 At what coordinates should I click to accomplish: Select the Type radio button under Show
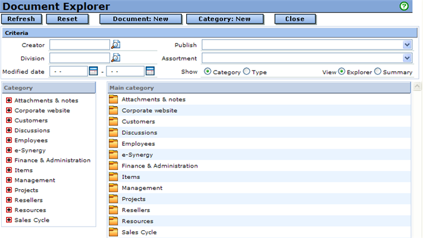point(247,71)
